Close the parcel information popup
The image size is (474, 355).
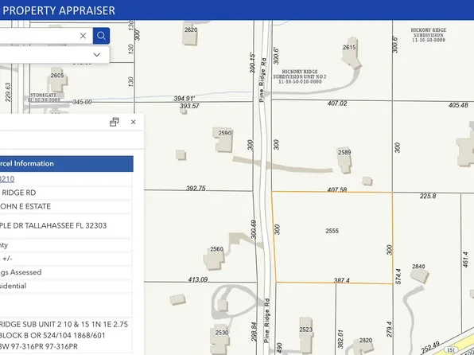point(134,122)
